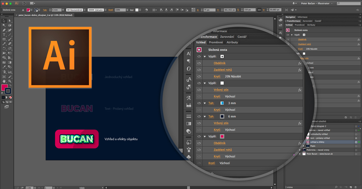Viewport: 362px width, 189px height.
Task: Click the 6 mm stroke weight field
Action: 56,10
